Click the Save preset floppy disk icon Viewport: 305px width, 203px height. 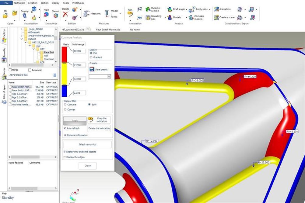92,69
